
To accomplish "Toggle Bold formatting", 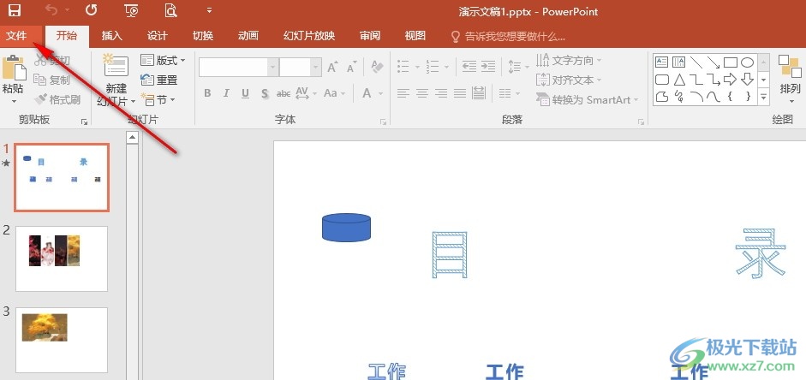I will [x=207, y=93].
